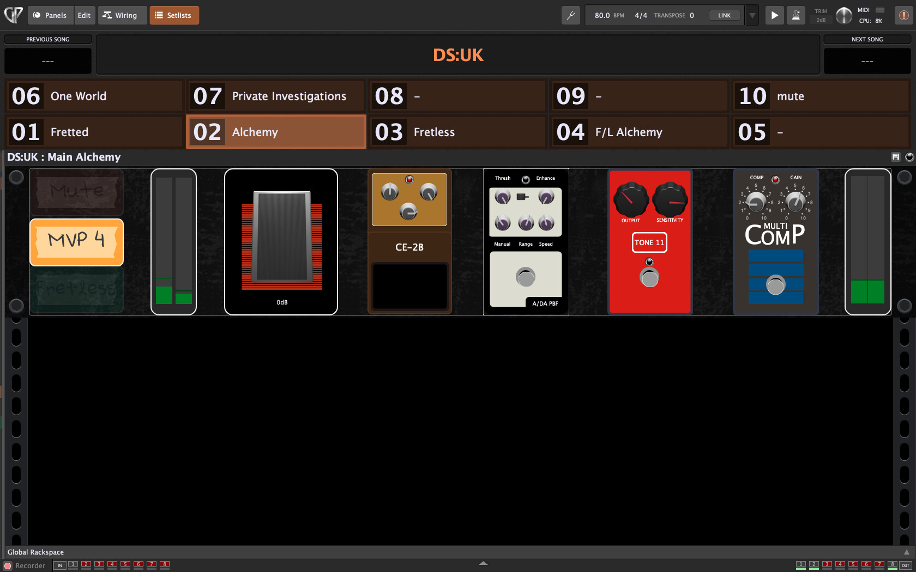Viewport: 916px width, 572px height.
Task: Select song part 06 One World
Action: [94, 96]
